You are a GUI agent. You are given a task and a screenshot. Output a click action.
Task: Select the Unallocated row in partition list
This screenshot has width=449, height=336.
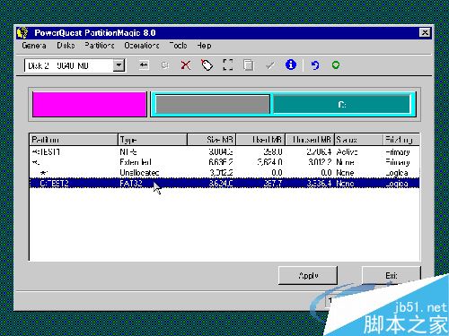coord(224,173)
